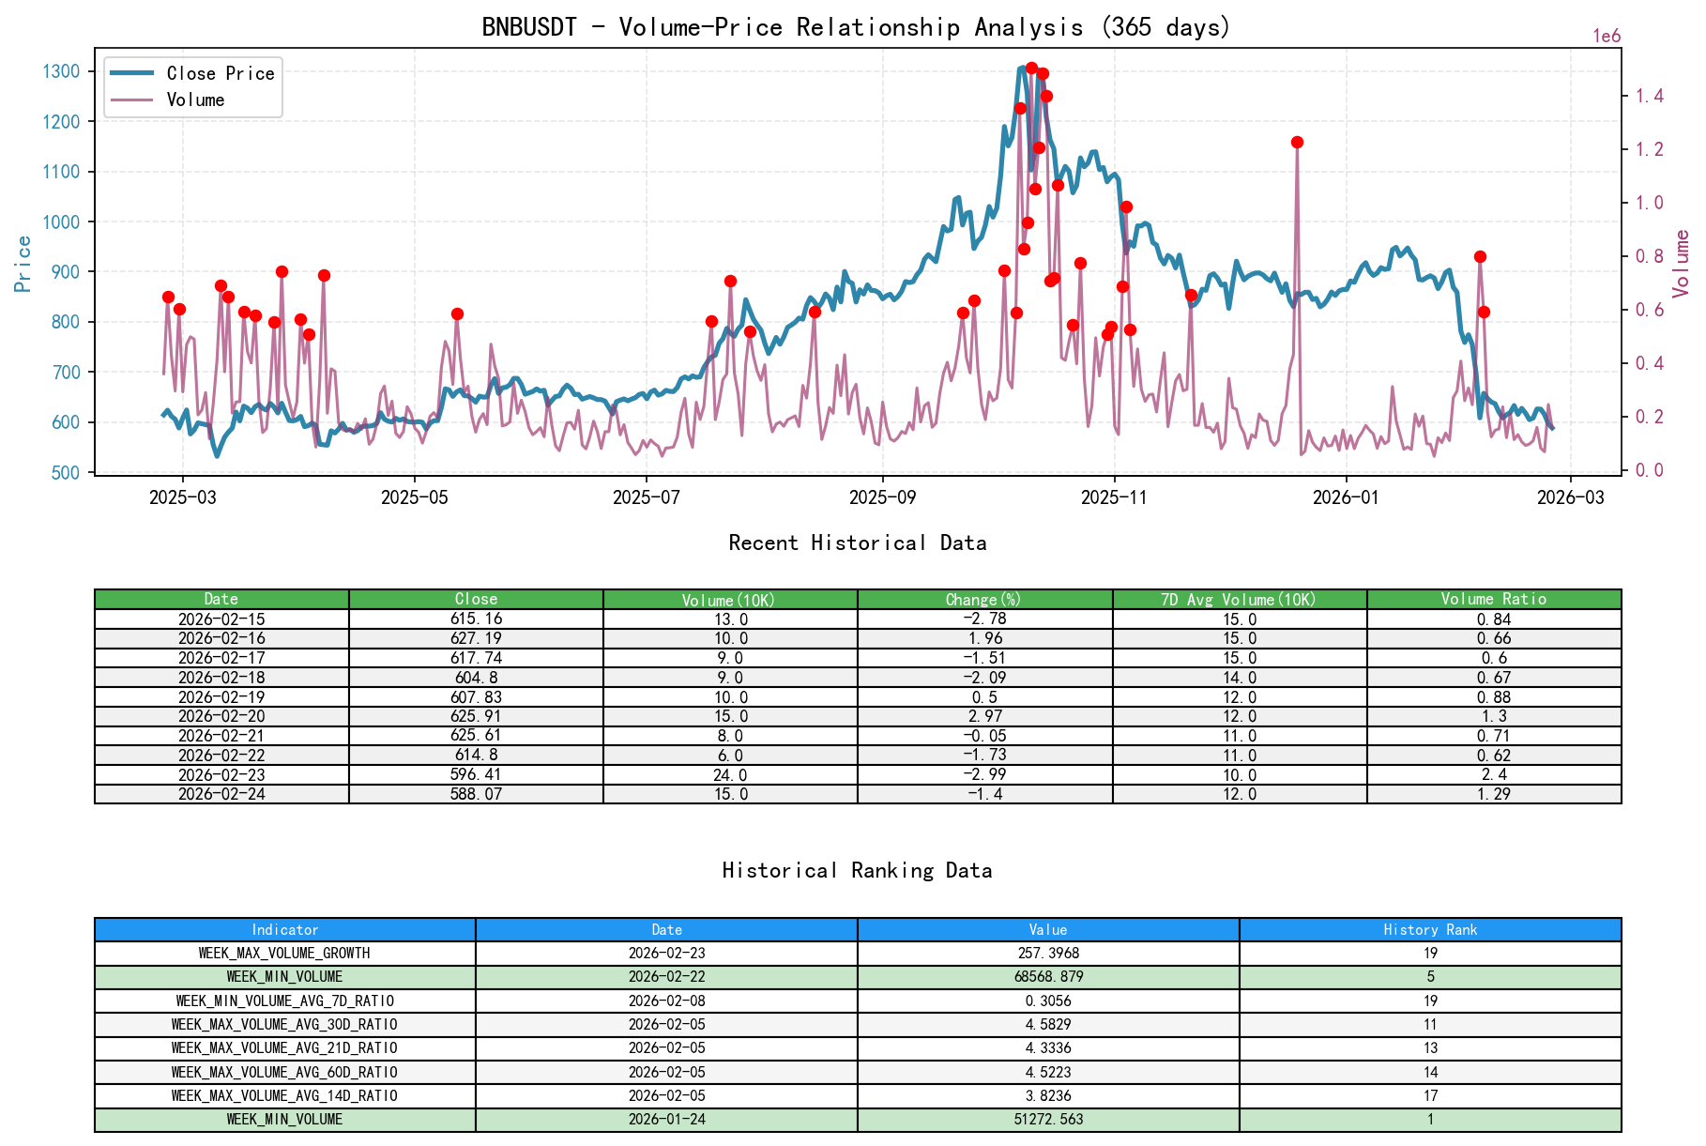The image size is (1706, 1146).
Task: Click the History Rank column header
Action: click(1430, 929)
